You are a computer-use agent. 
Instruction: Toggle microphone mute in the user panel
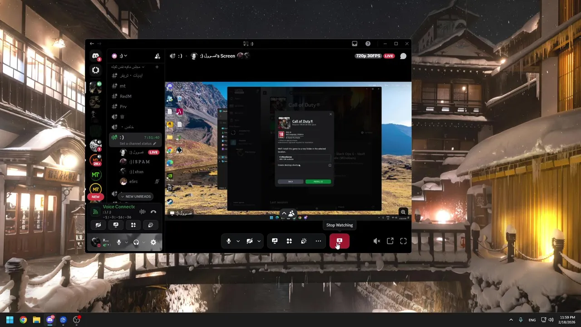[x=119, y=242]
